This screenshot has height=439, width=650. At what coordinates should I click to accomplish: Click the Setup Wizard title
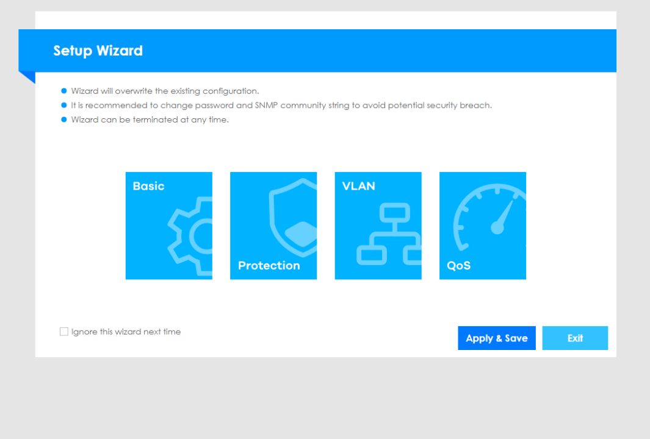coord(98,51)
